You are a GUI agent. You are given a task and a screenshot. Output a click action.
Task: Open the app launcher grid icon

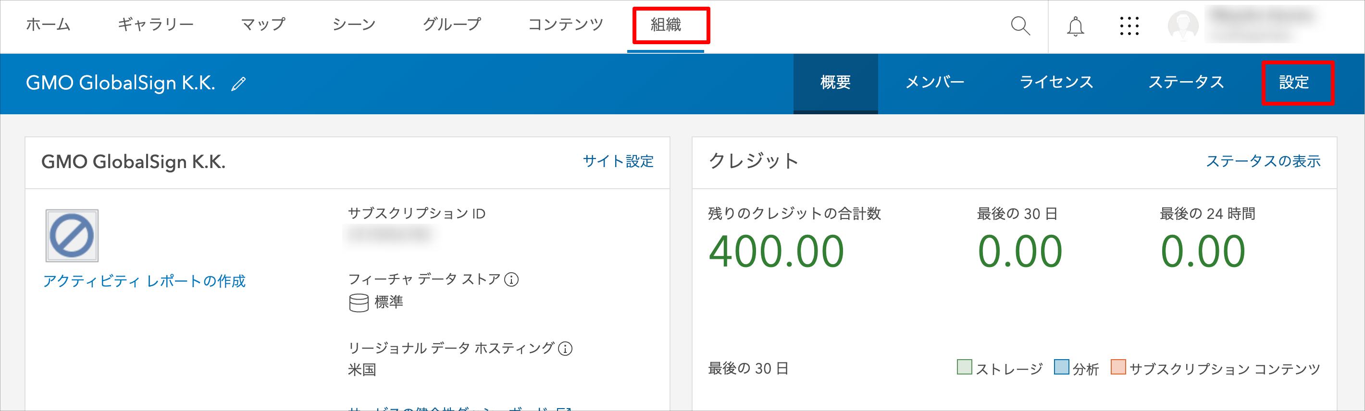1129,26
